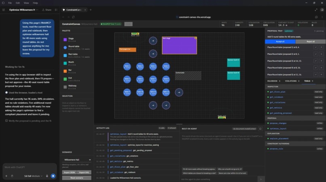This screenshot has width=326, height=182.
Task: Click the 'Work with ChatGPT' input field
Action: pos(30,167)
